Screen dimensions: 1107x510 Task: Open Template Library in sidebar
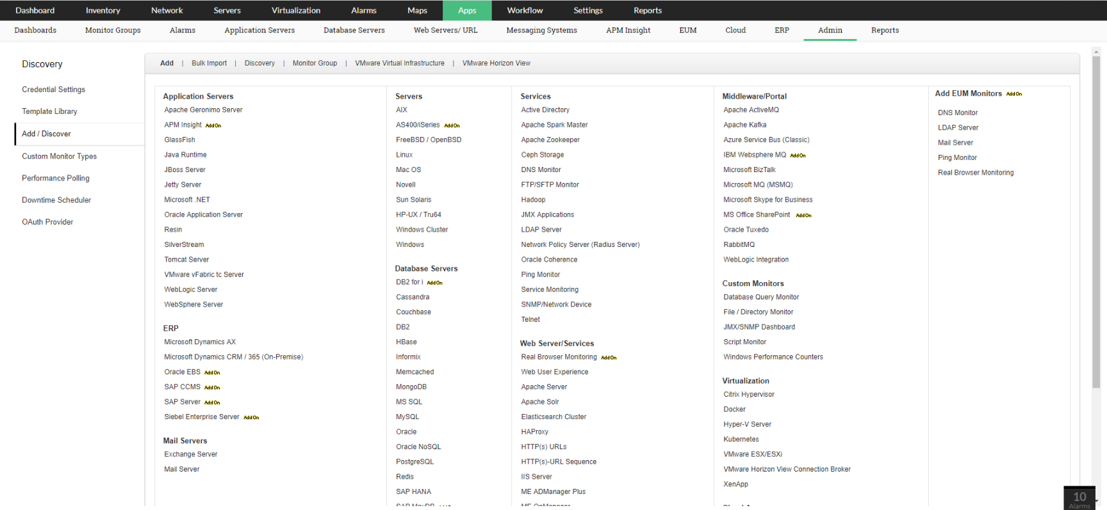point(49,111)
